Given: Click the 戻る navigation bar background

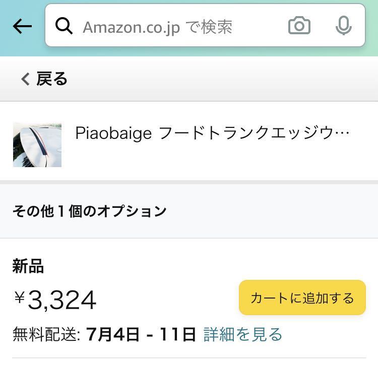Looking at the screenshot, I should (189, 79).
